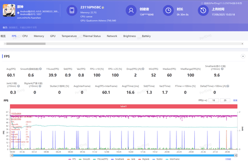Screen dimensions: 248x161
Task: Open the overview tab 概览
Action: [x=3, y=36]
